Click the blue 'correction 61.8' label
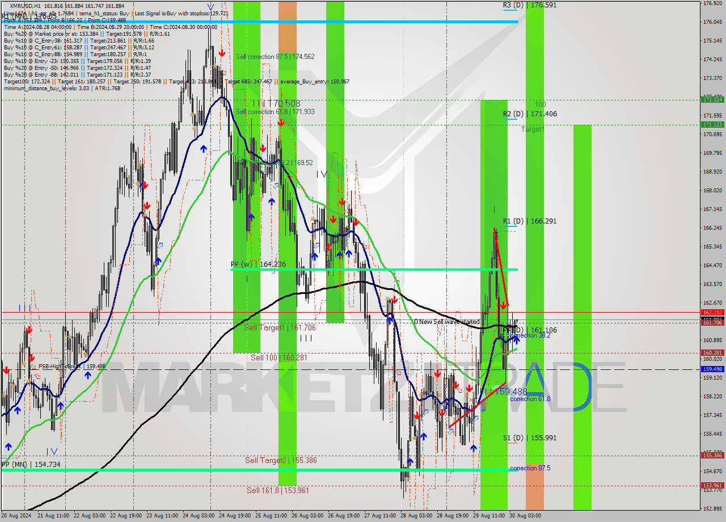This screenshot has width=726, height=522. pyautogui.click(x=530, y=399)
